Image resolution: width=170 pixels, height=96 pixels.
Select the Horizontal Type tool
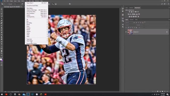2,44
